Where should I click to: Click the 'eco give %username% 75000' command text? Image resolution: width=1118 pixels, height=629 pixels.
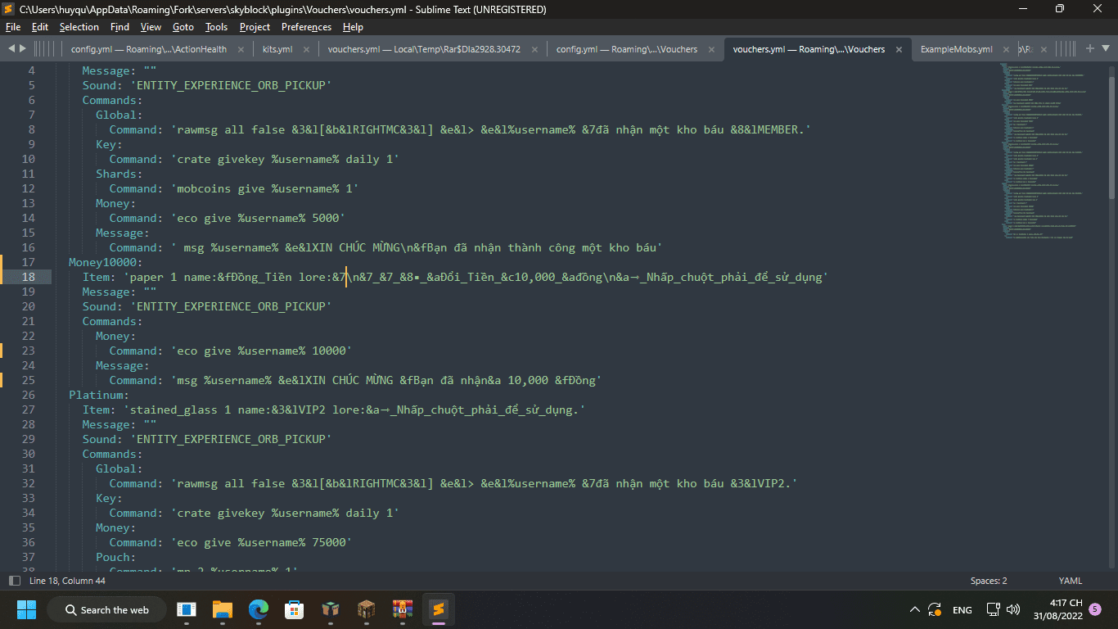click(261, 542)
